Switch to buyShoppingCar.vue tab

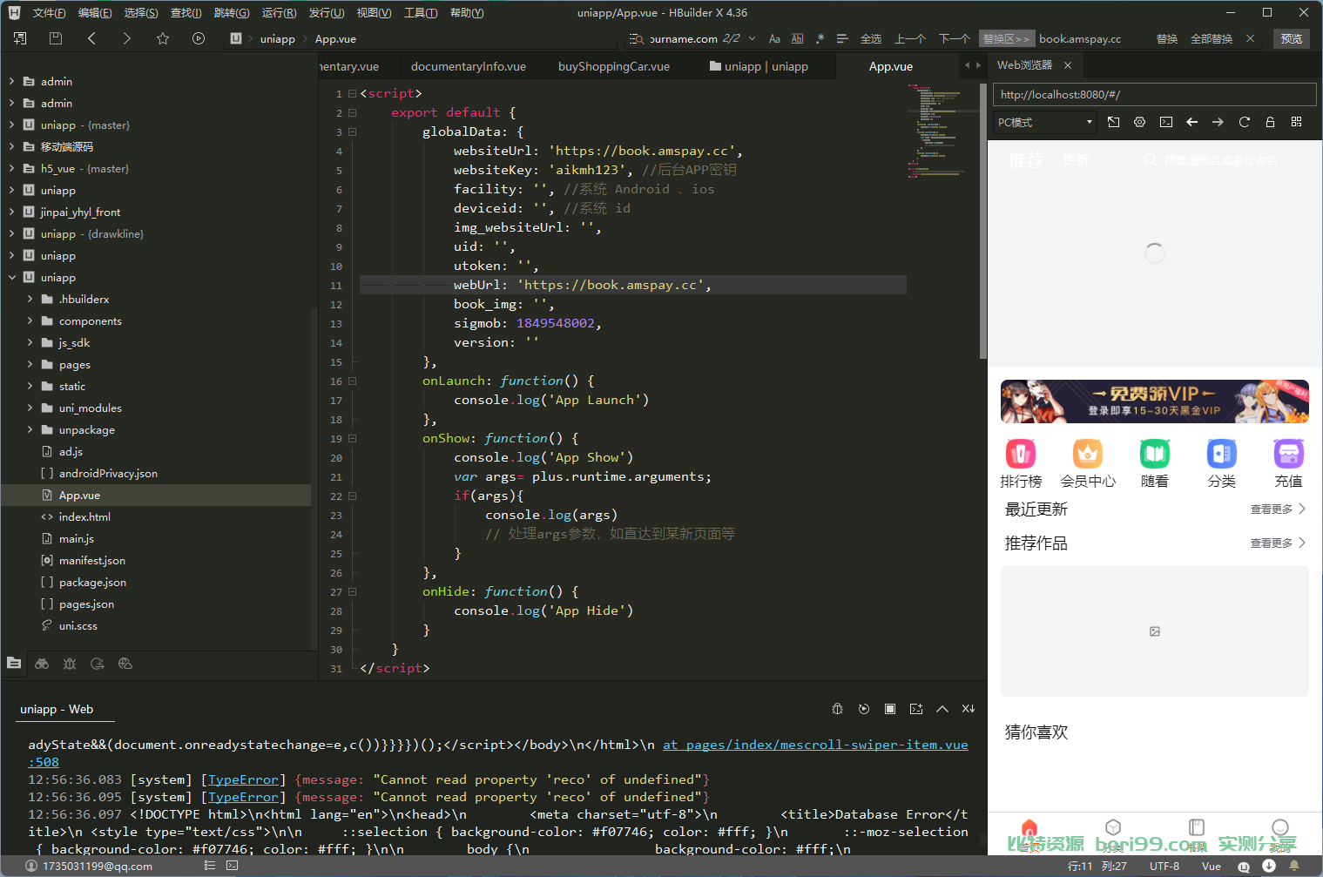click(614, 66)
